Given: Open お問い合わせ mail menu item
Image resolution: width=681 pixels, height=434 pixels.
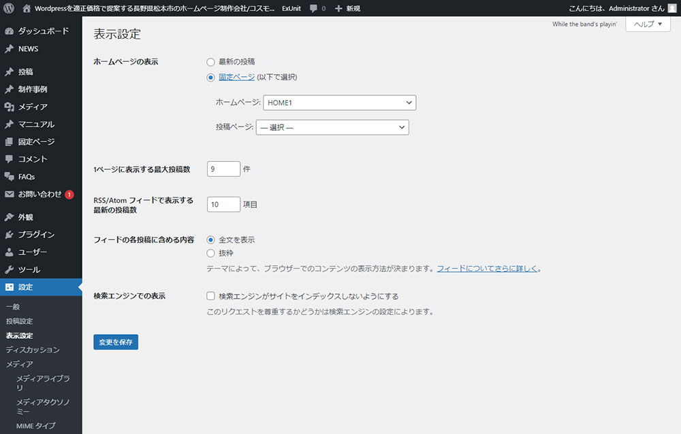Looking at the screenshot, I should [39, 194].
